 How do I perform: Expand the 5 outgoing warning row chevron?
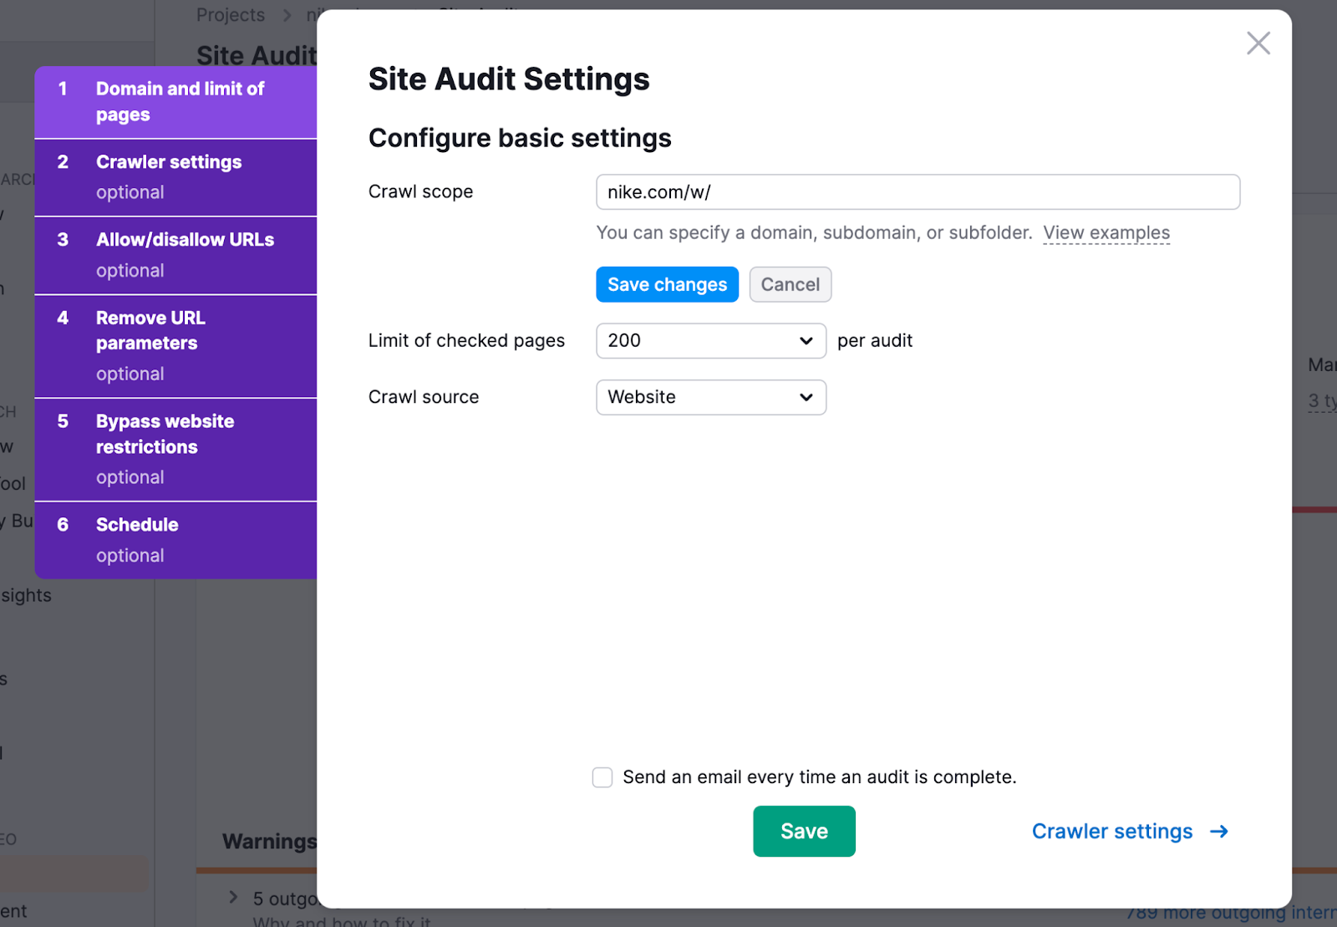pyautogui.click(x=233, y=898)
